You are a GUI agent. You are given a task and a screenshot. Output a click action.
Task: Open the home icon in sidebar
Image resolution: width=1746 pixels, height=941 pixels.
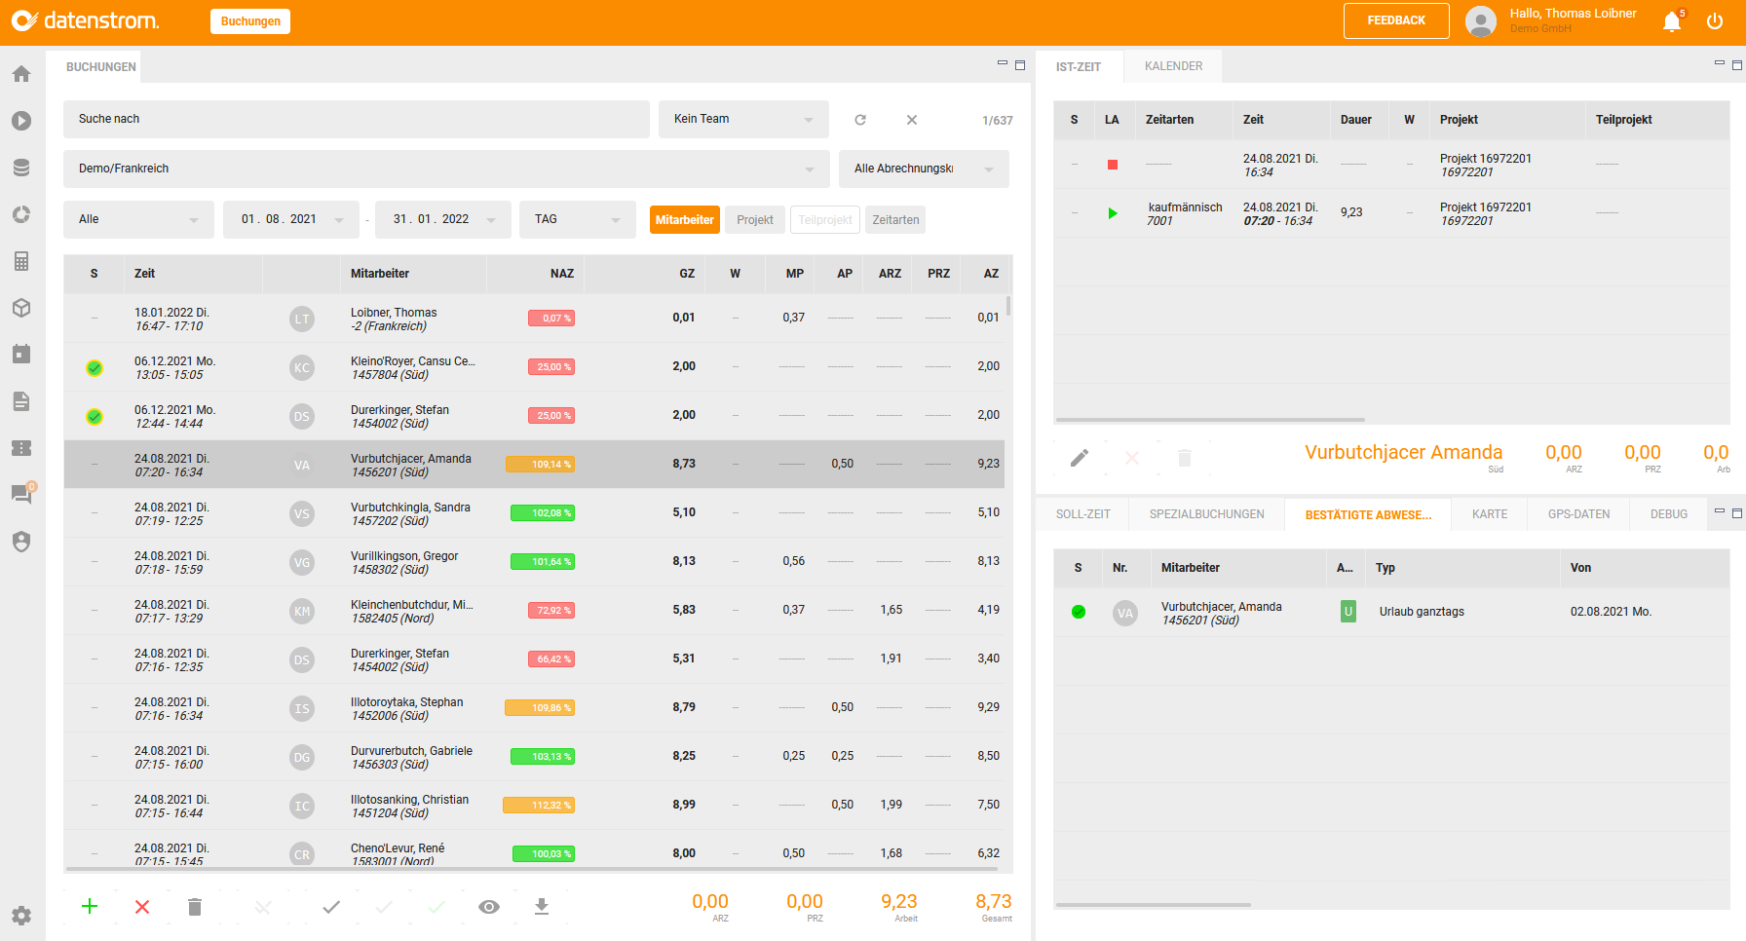[21, 74]
